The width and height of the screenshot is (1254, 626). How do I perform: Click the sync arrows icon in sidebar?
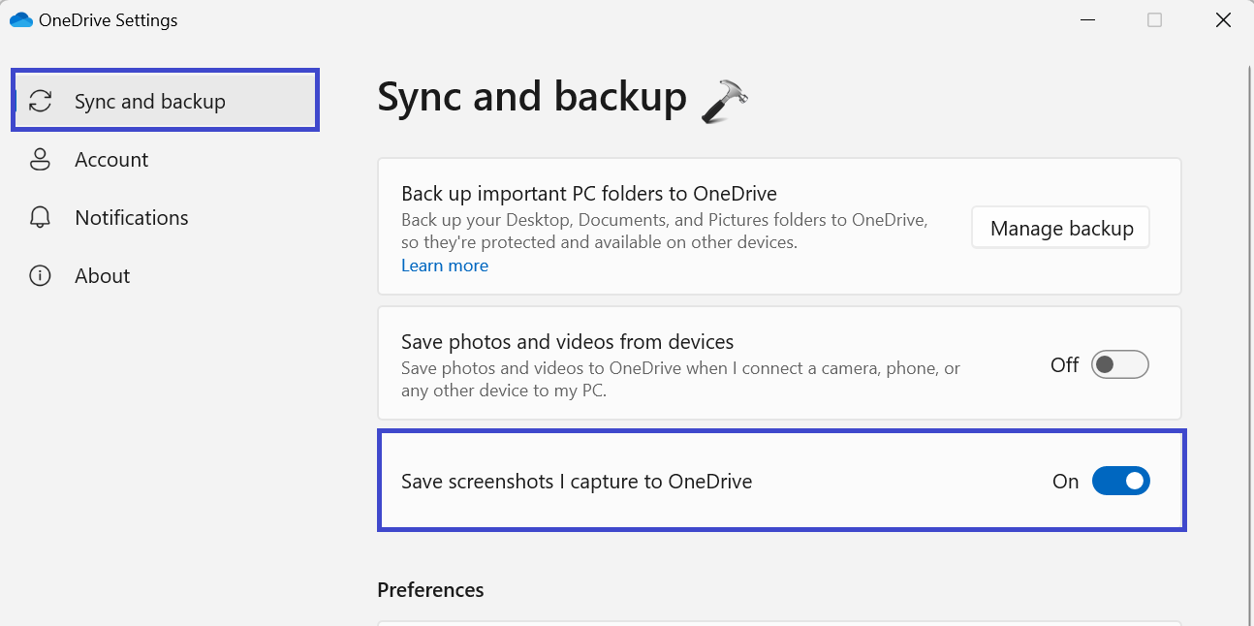point(40,101)
